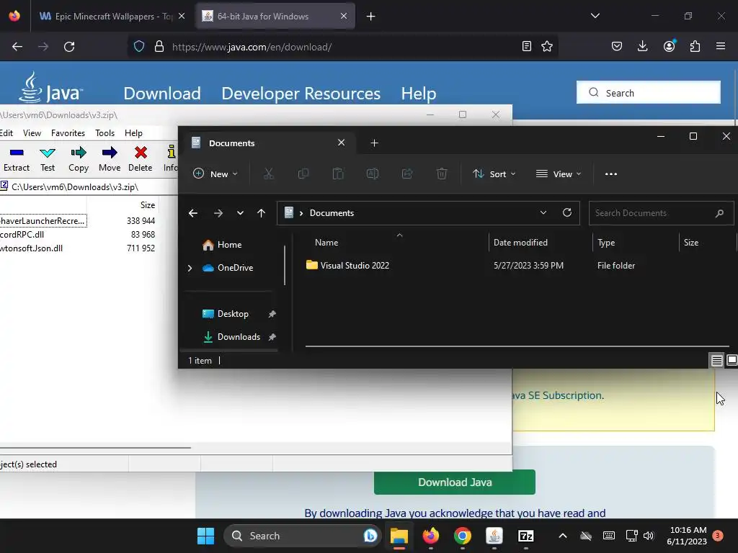Select the Visual Studio 2022 folder
This screenshot has height=553, width=738.
coord(355,265)
